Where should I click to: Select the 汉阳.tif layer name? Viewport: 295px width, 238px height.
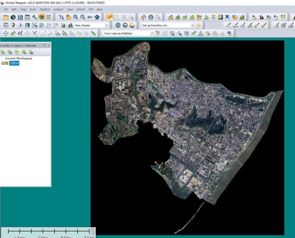(x=14, y=63)
